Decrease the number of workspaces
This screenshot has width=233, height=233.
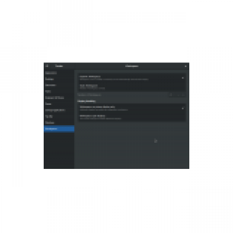click(x=178, y=95)
